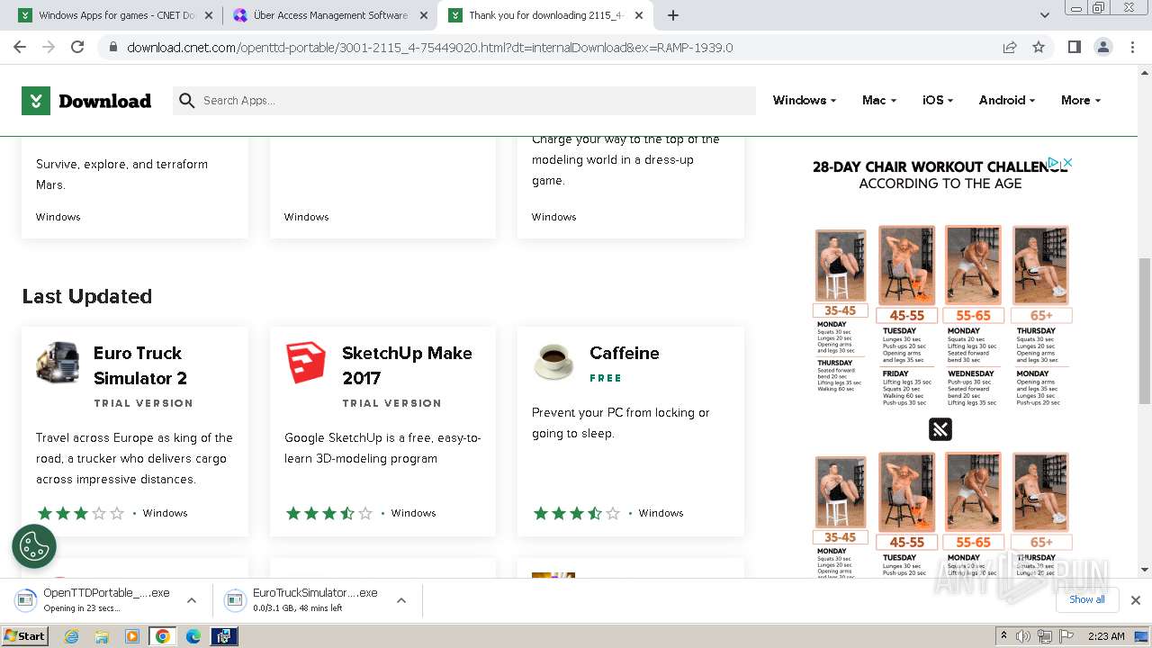Open Windows Media Player from the taskbar

[x=132, y=636]
